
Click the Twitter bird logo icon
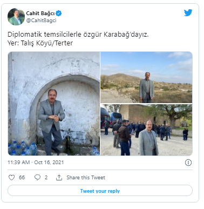click(x=188, y=13)
